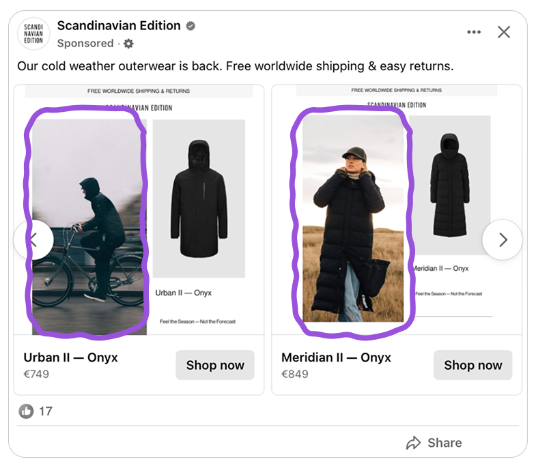Shop now for Urban II — Onyx
536x468 pixels.
pos(215,365)
